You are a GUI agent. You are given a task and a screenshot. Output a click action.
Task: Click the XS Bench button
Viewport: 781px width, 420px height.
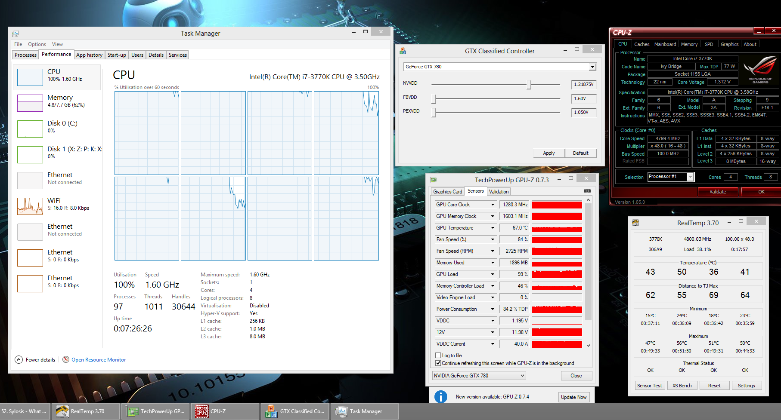tap(682, 386)
